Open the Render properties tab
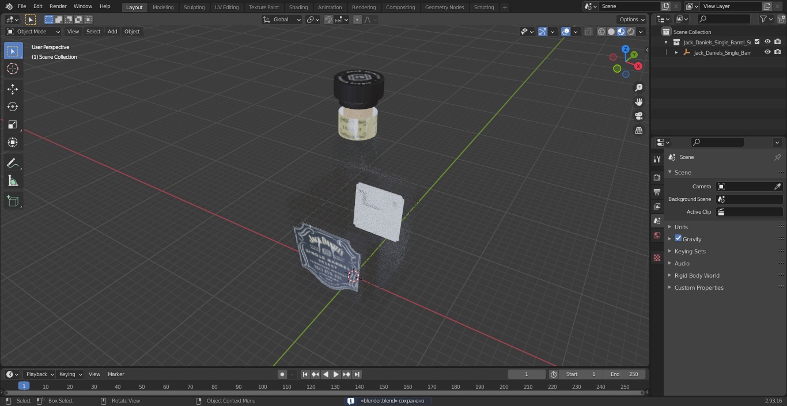 point(657,177)
